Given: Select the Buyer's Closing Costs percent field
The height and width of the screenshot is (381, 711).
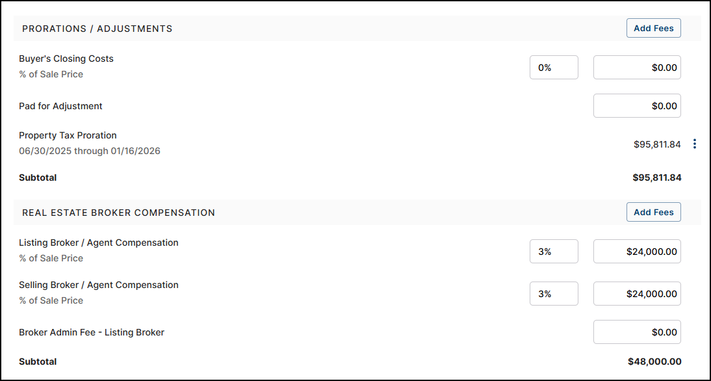Looking at the screenshot, I should pos(554,68).
